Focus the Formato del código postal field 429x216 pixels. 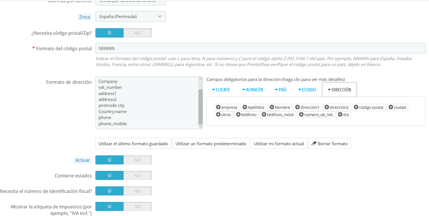pos(261,48)
